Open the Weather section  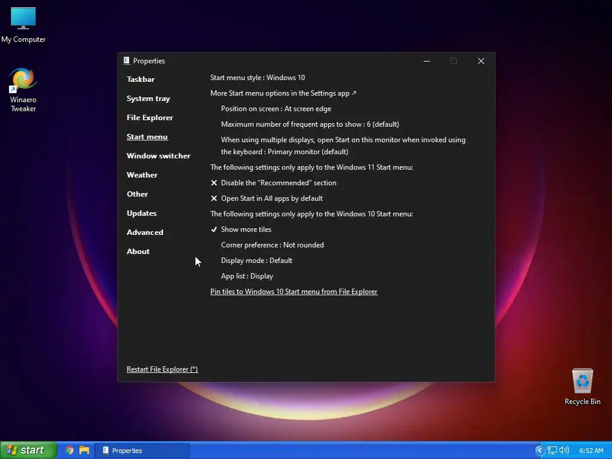[x=142, y=175]
